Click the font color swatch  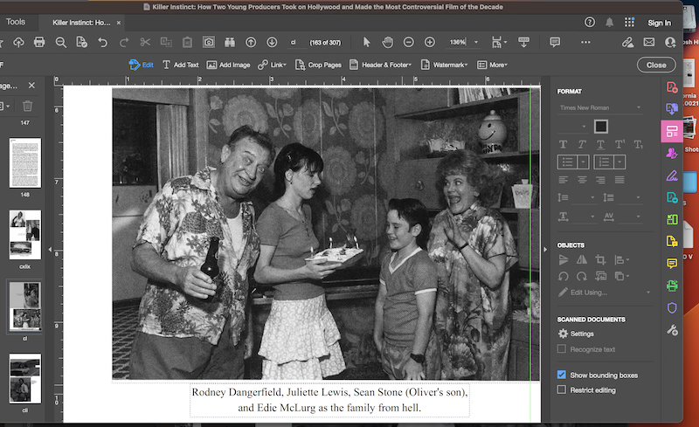[x=600, y=127]
